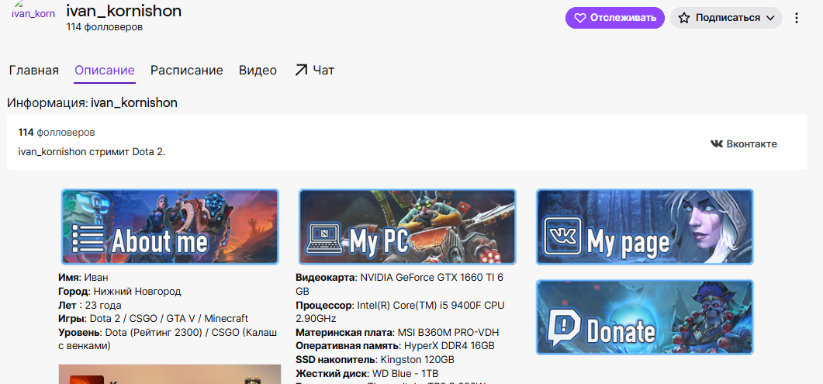Click the VK icon on My page banner

click(x=563, y=236)
